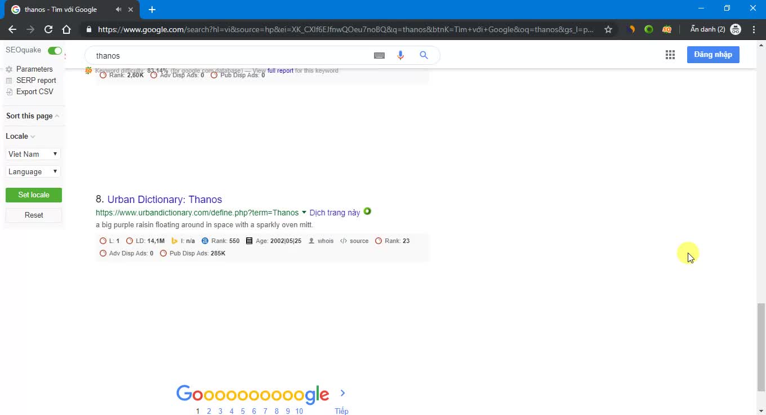Click the Bing index icon in result 8
Viewport: 766px width, 415px height.
coord(175,241)
